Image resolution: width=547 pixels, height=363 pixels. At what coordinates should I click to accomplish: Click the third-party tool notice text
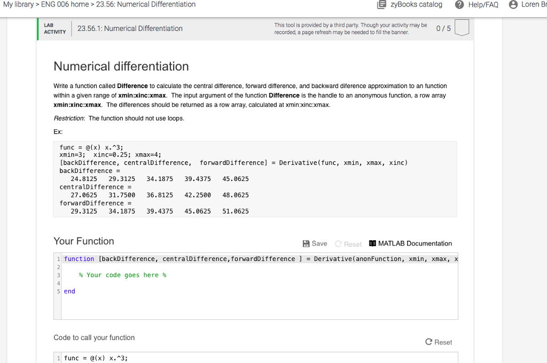[350, 29]
